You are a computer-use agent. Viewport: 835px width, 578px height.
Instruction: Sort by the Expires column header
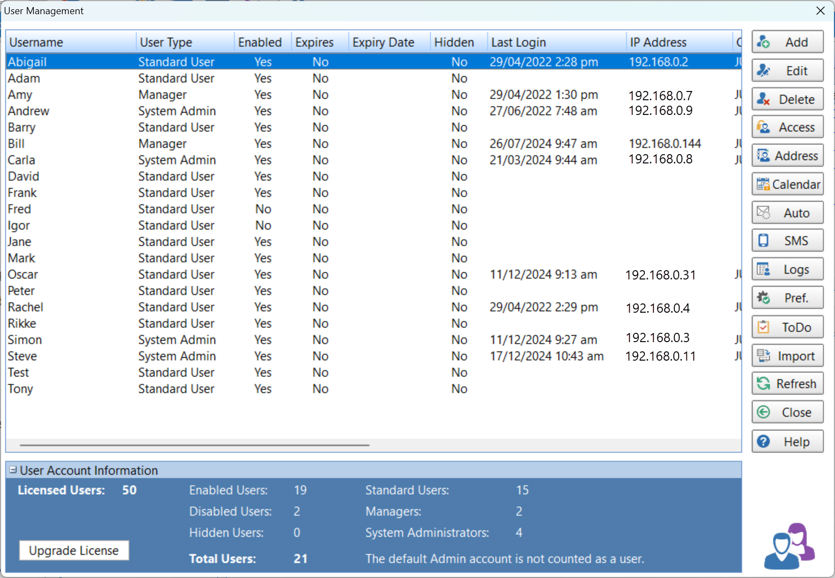(x=320, y=42)
